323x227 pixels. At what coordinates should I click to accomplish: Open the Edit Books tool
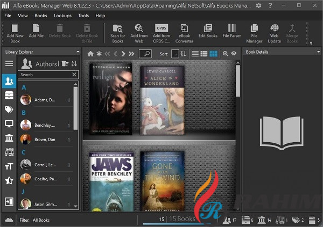[208, 31]
